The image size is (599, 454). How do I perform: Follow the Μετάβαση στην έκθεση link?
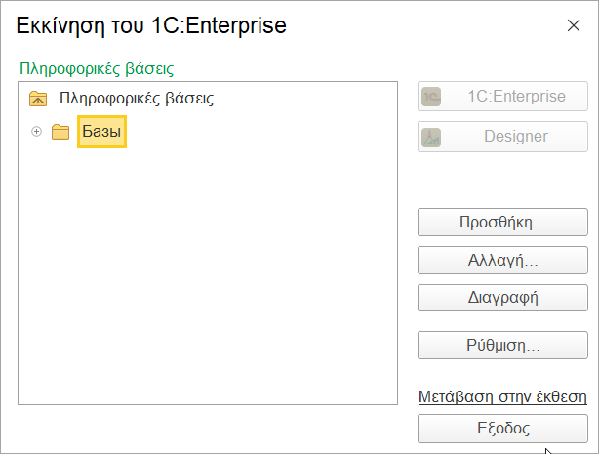(x=502, y=397)
